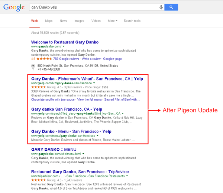Click the phone number +1 415-749-2060
Screen dimensions: 223x193
(x=49, y=69)
